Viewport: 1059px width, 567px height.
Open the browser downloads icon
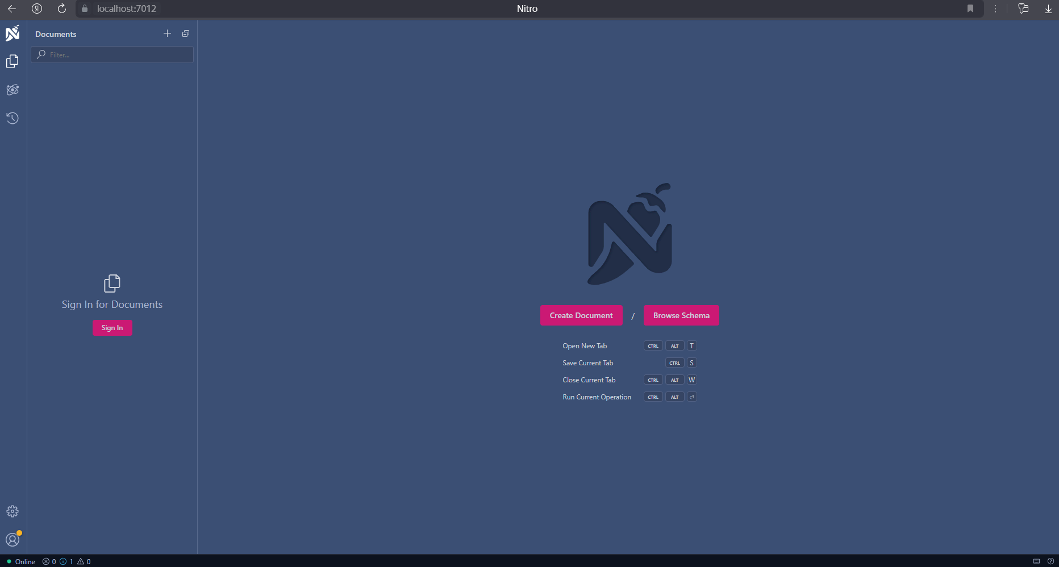tap(1048, 9)
